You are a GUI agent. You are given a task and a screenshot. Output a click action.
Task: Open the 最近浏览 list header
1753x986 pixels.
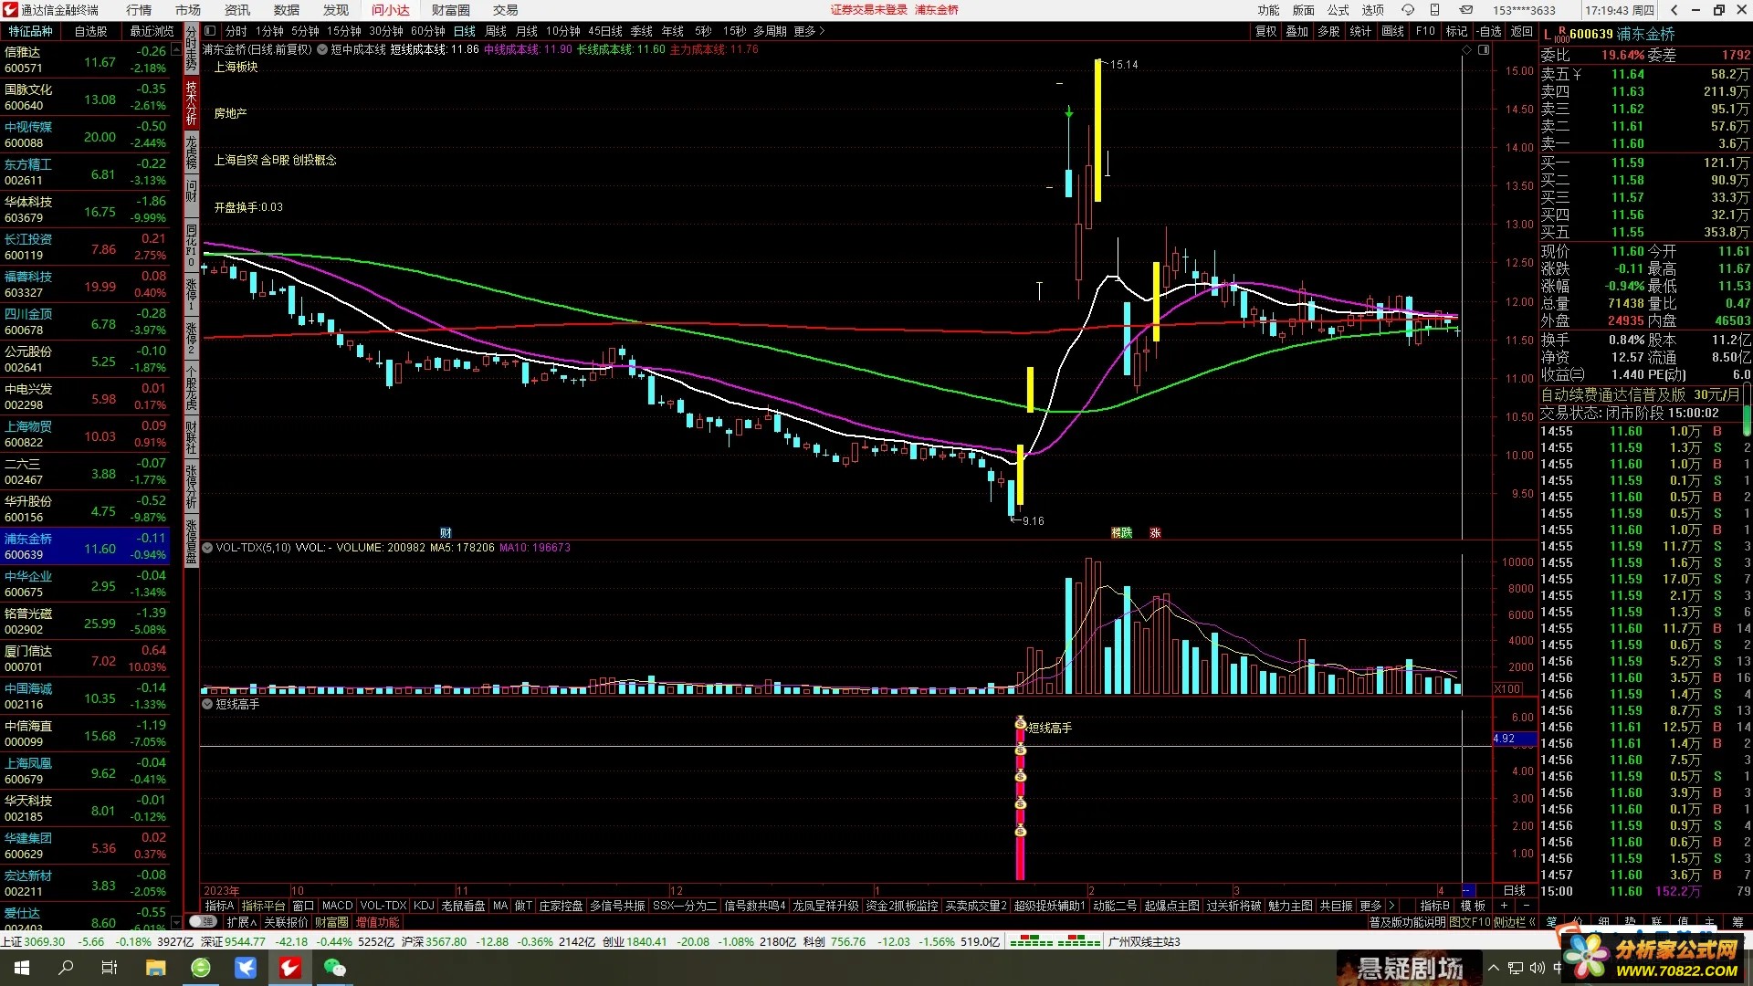pos(152,31)
